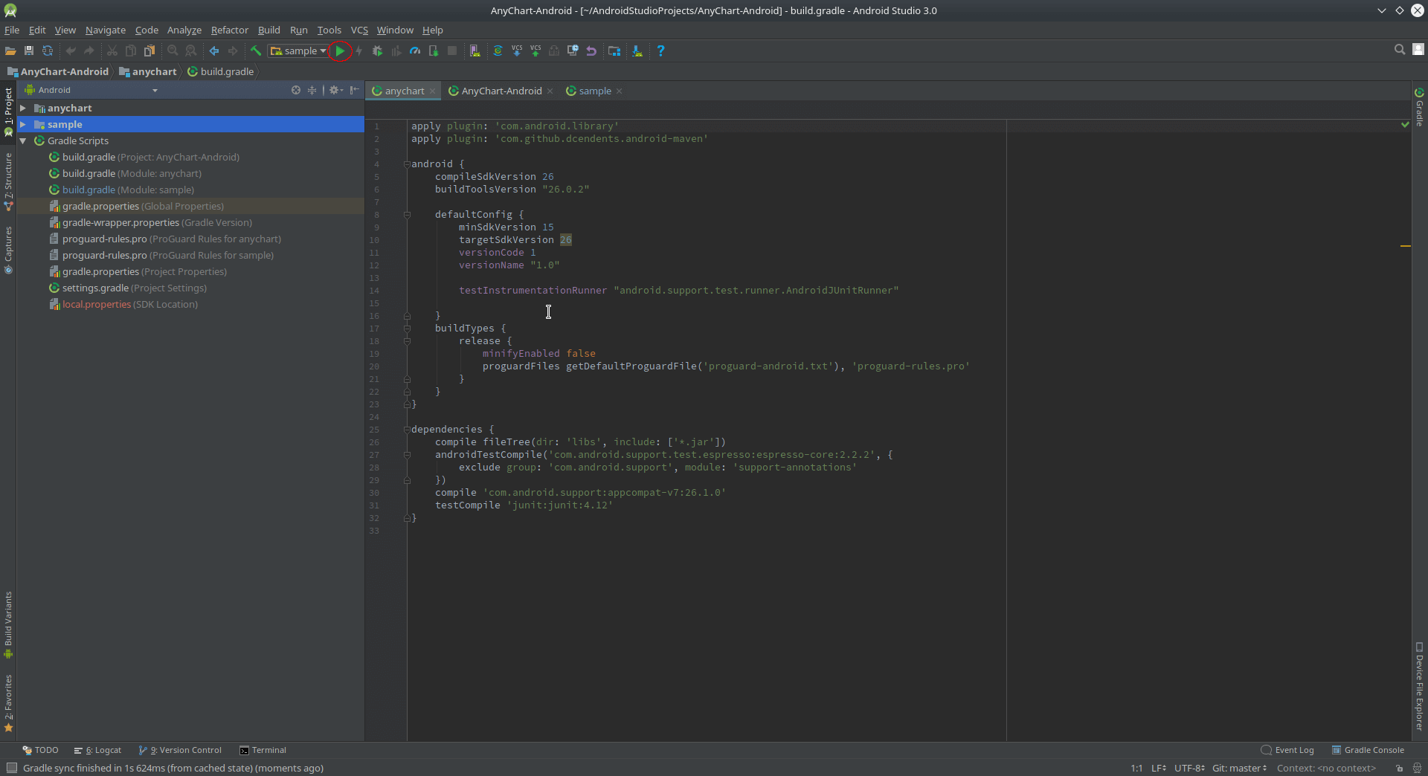Viewport: 1428px width, 776px height.
Task: Open the Refactor menu
Action: (230, 30)
